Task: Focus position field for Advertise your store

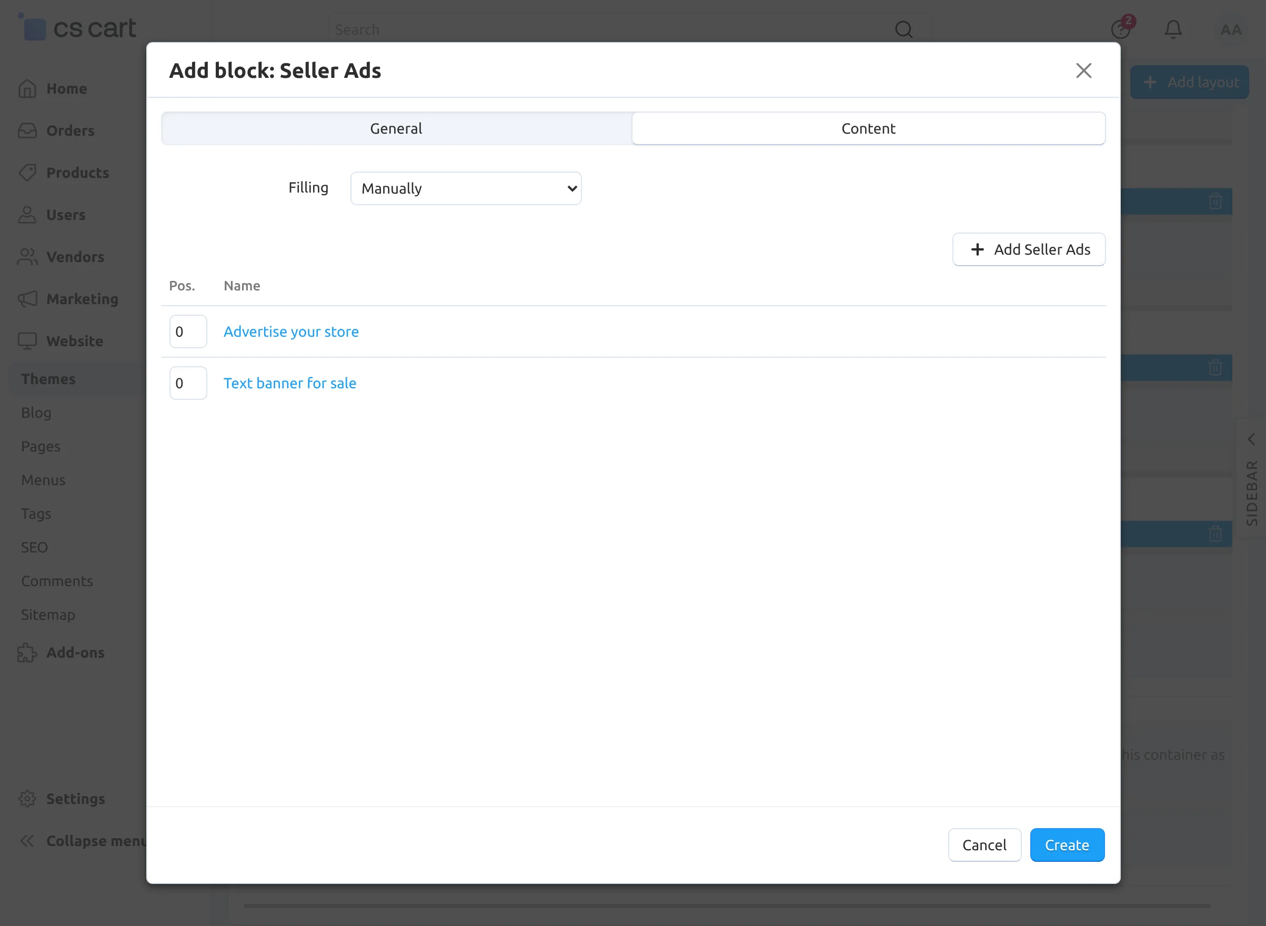Action: click(x=188, y=332)
